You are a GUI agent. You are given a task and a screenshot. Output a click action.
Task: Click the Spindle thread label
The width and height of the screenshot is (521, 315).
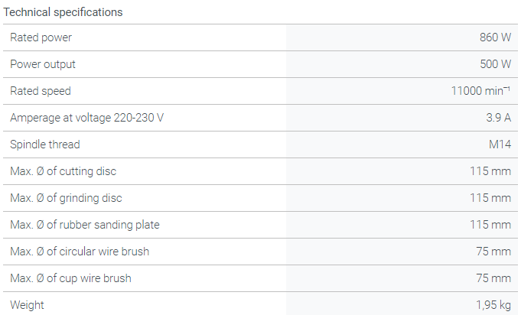click(x=45, y=145)
